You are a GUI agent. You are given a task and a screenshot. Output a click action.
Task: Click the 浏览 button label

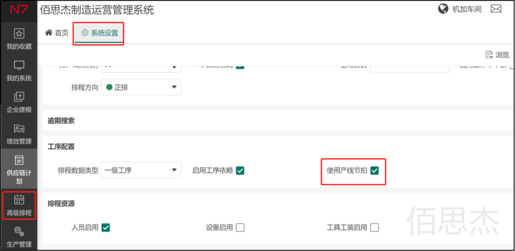coord(503,55)
